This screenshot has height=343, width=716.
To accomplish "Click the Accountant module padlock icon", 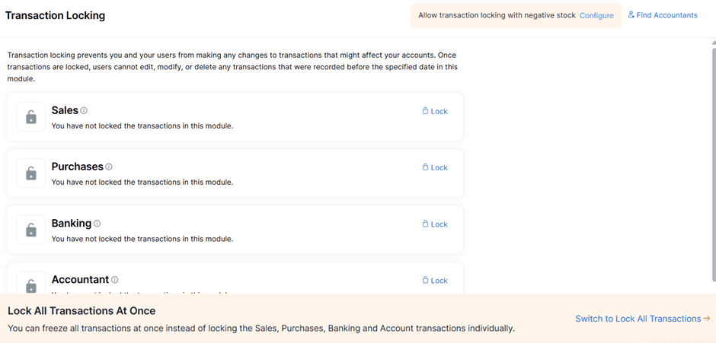I will [31, 285].
